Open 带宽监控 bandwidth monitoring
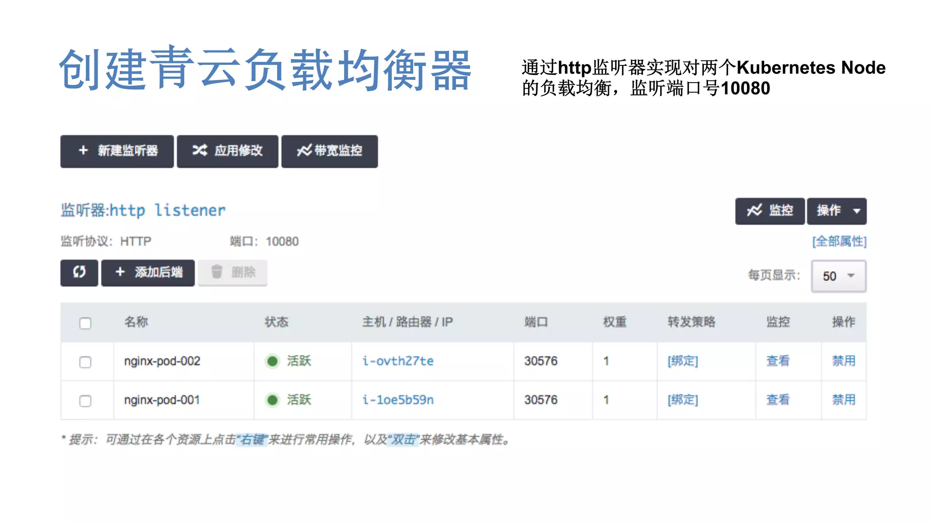 pyautogui.click(x=330, y=151)
